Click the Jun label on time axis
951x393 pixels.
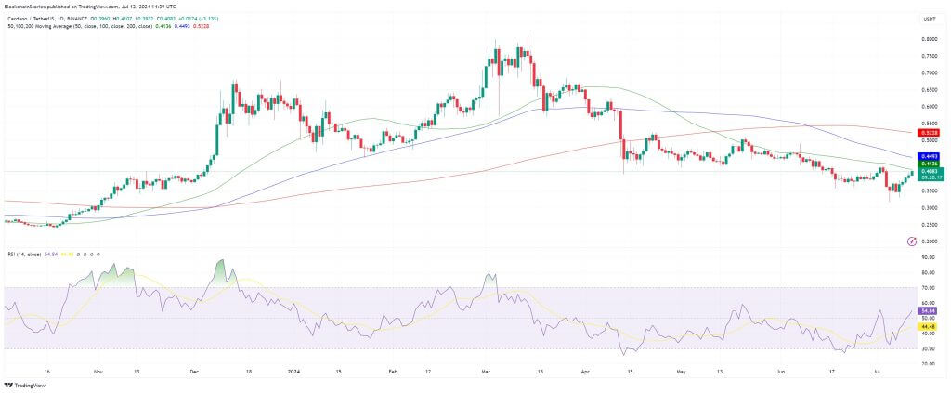pyautogui.click(x=781, y=370)
